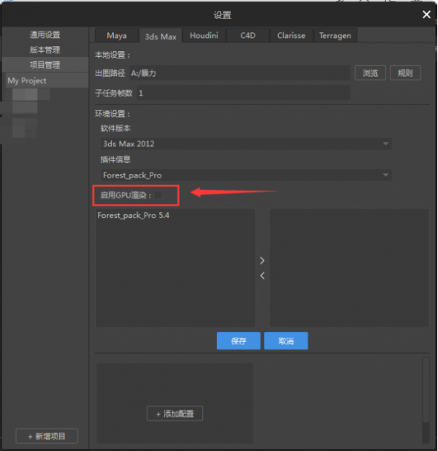The height and width of the screenshot is (451, 438).
Task: Switch to the Houdini tab
Action: point(204,35)
